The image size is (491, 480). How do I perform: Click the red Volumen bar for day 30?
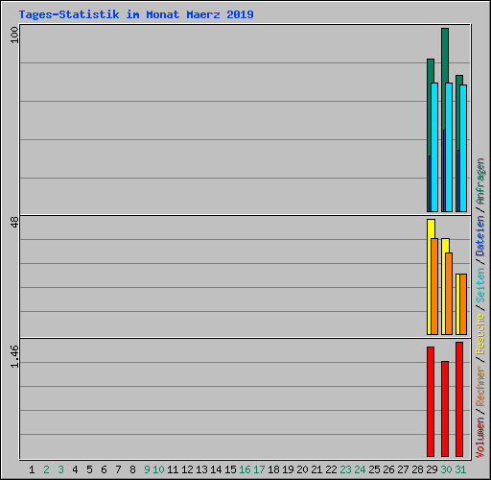(x=445, y=409)
